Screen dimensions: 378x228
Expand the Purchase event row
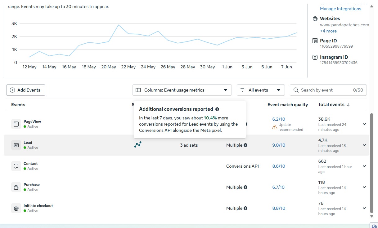[364, 187]
